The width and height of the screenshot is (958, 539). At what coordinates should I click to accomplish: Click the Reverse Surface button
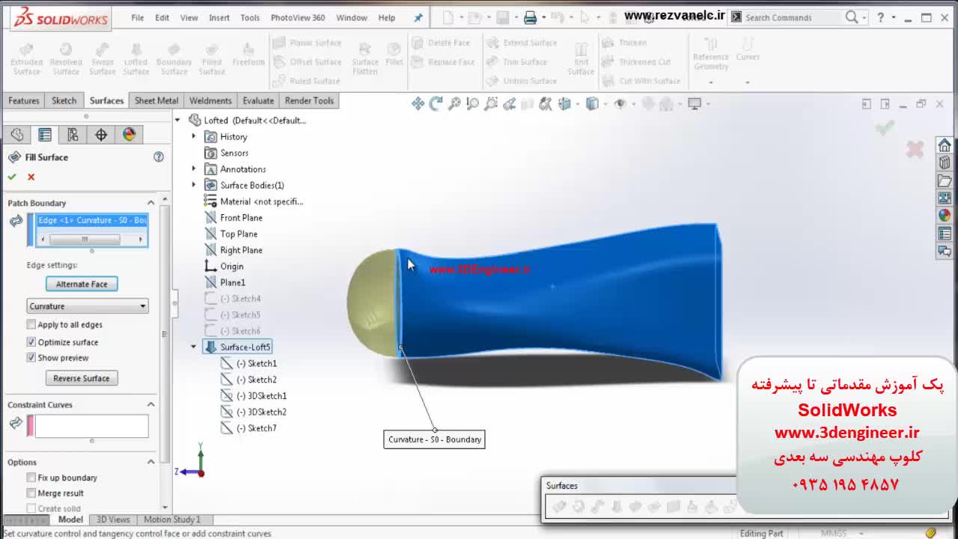coord(82,378)
